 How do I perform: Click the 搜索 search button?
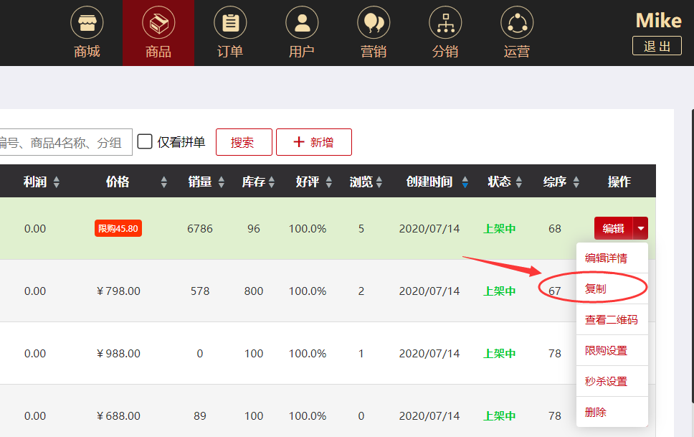pos(243,142)
